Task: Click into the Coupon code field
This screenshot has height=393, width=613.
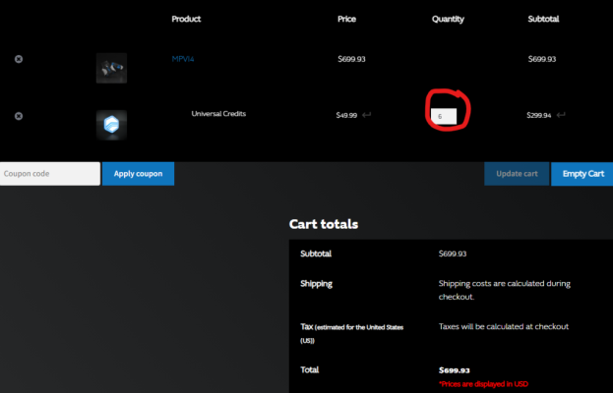Action: point(50,174)
